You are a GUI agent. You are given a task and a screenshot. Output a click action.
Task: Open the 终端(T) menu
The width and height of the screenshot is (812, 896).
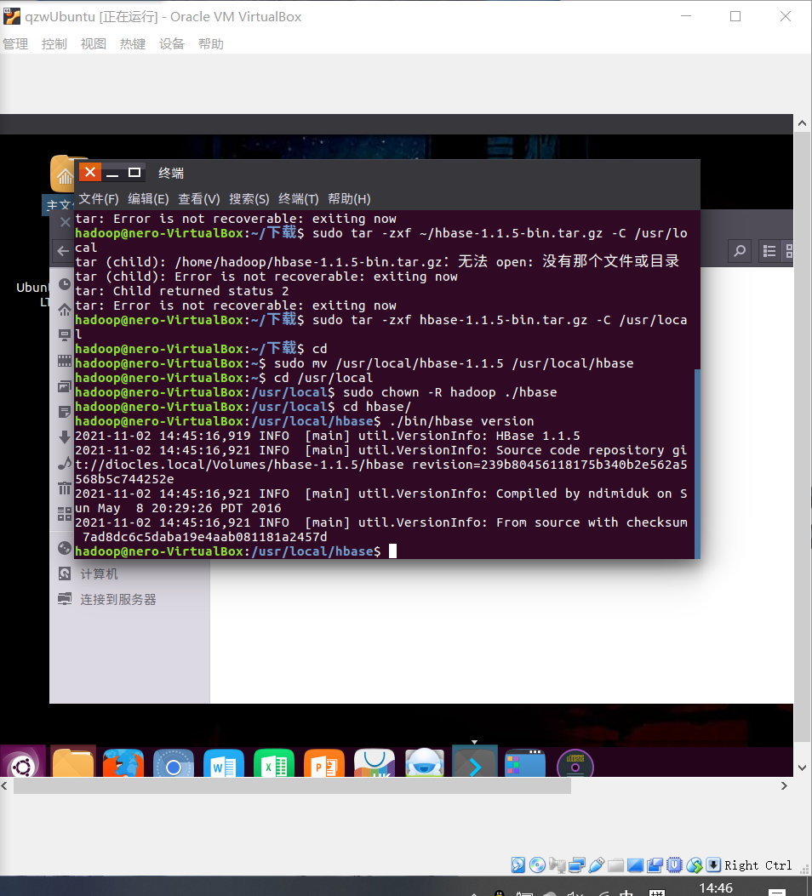[x=298, y=199]
